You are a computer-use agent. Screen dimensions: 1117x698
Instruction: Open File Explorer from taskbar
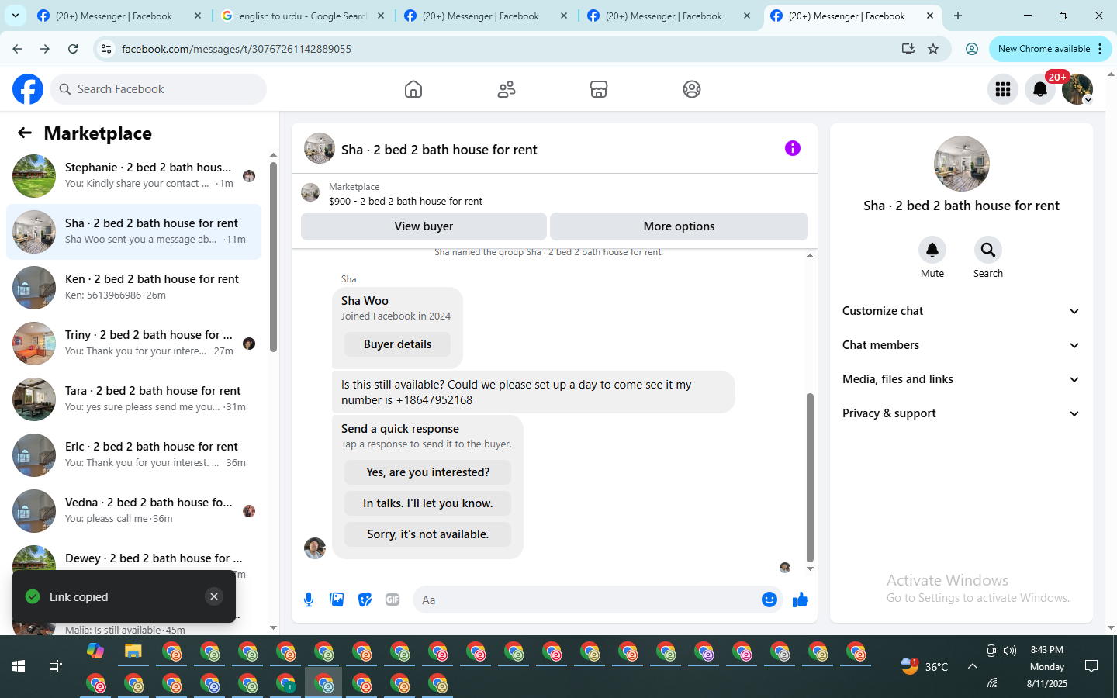click(133, 651)
